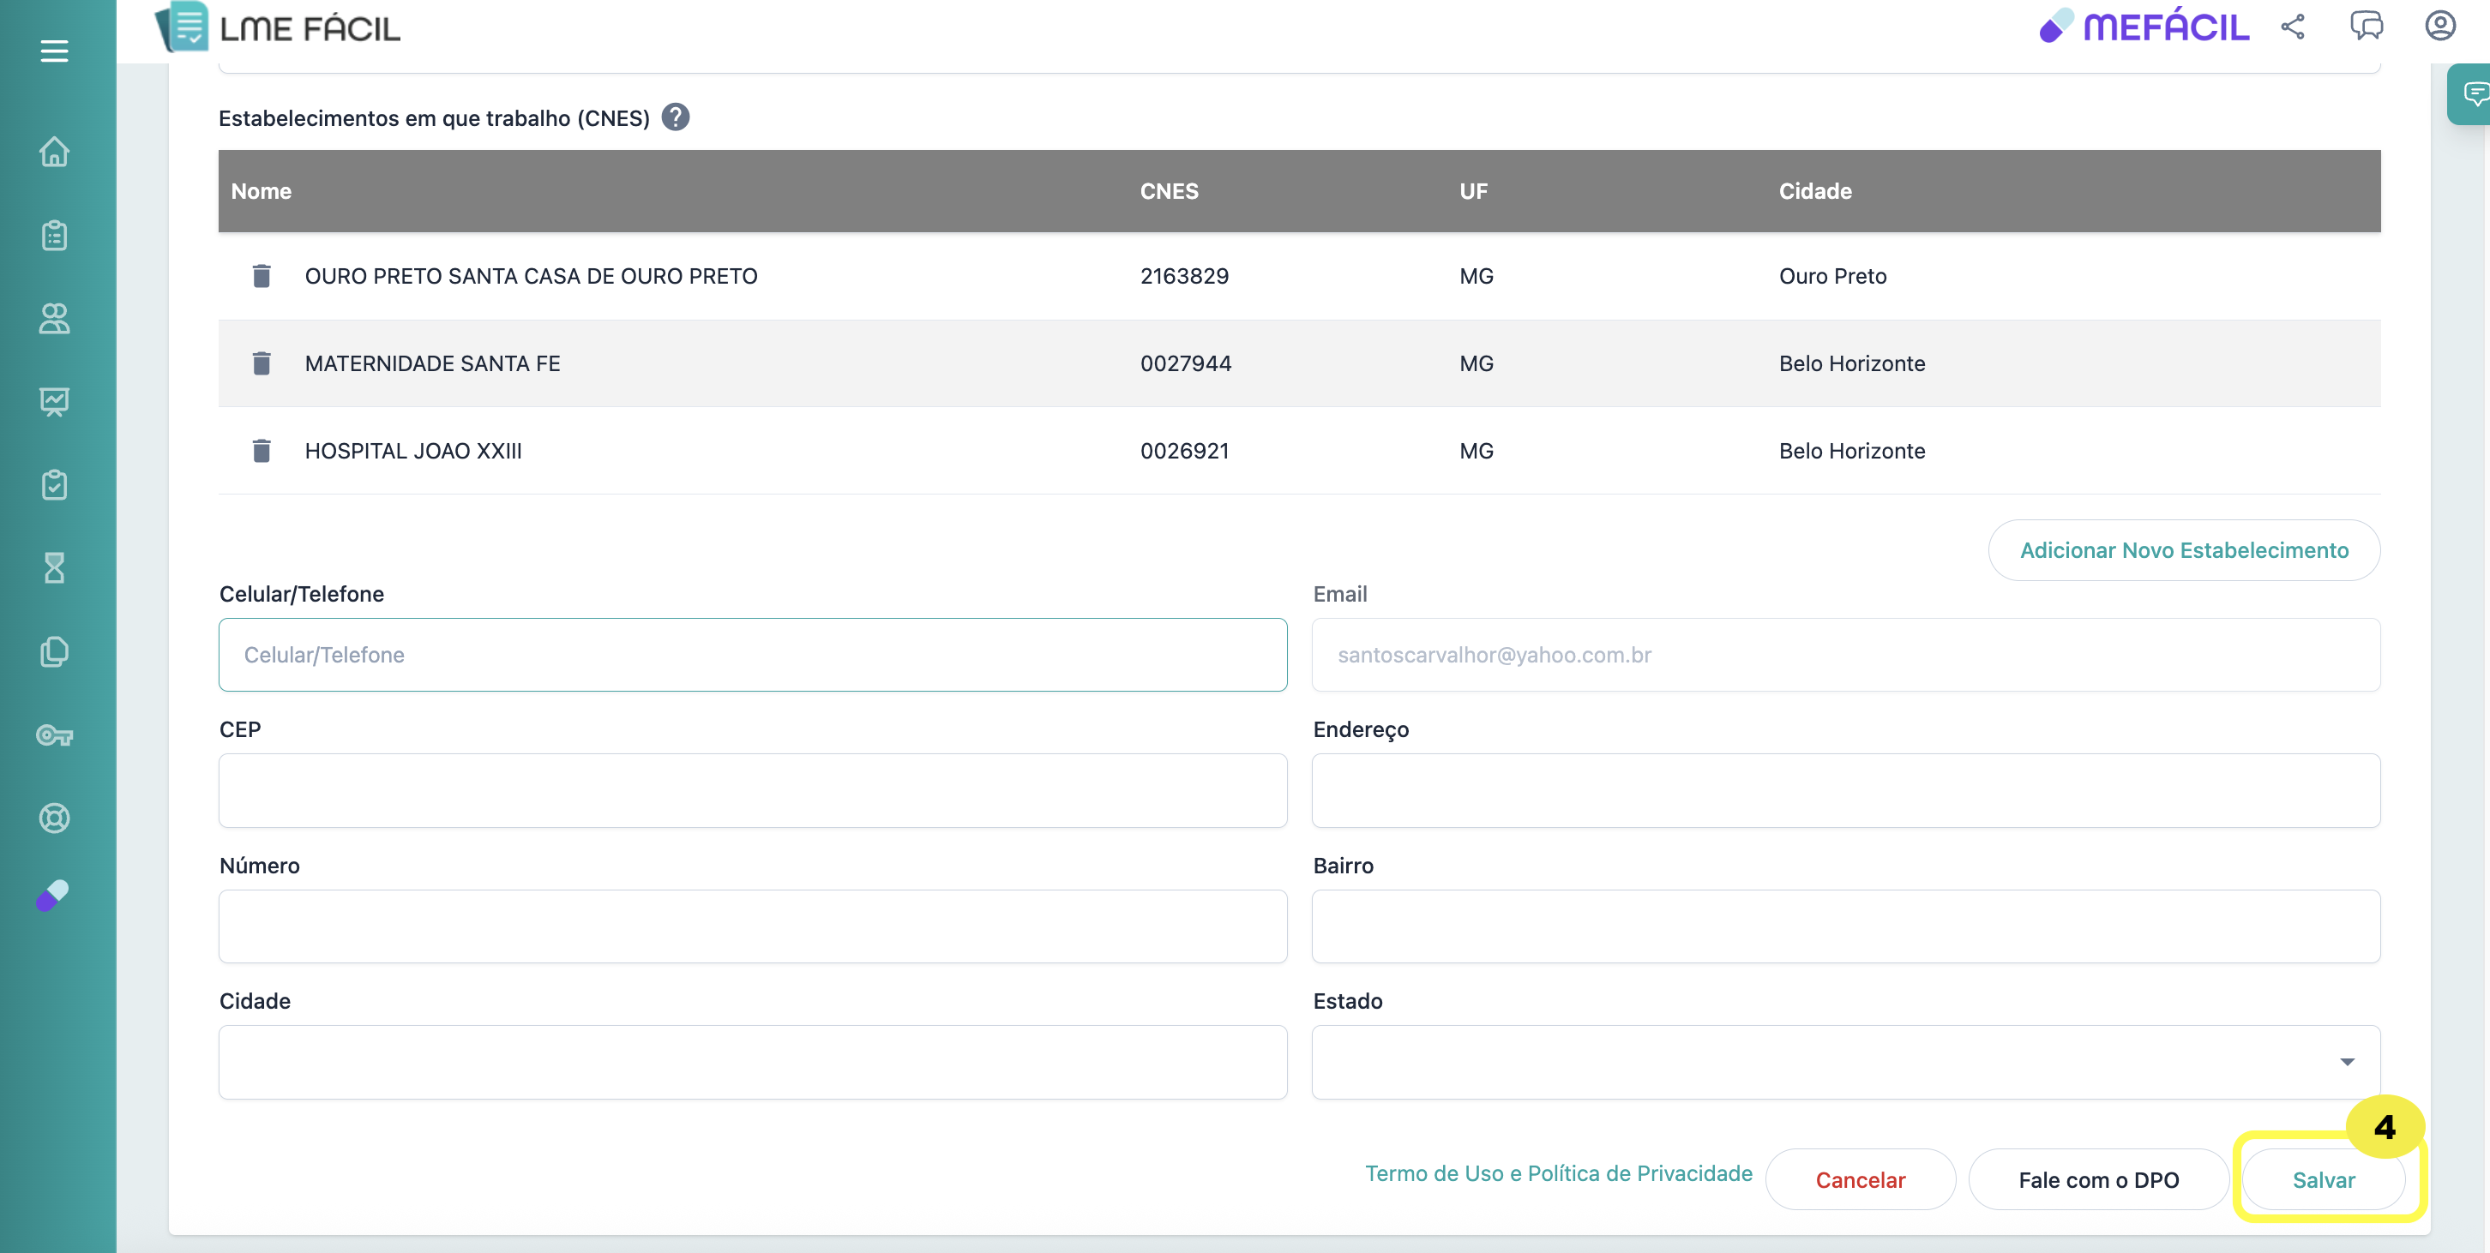Click Adicionar Novo Estabelecimento button
Image resolution: width=2490 pixels, height=1253 pixels.
(x=2184, y=551)
